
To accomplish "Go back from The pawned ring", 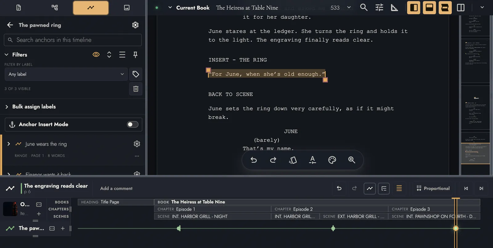I will coord(10,25).
